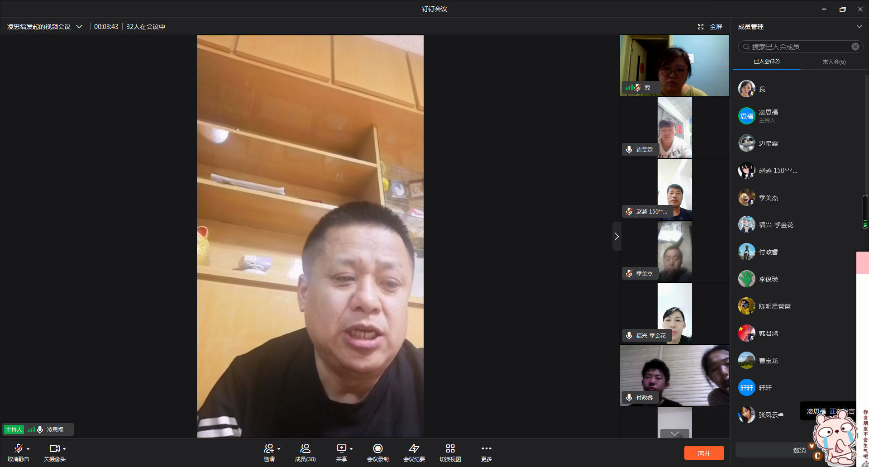869x467 pixels.
Task: Turn off the camera
Action: (54, 448)
